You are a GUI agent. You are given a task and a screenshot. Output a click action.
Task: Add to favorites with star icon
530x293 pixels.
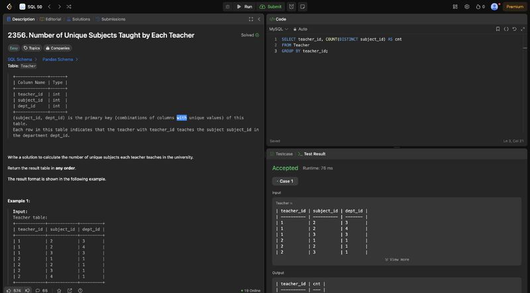click(59, 290)
